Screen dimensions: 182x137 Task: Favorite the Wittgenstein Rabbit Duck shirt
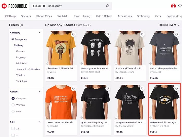(142, 89)
